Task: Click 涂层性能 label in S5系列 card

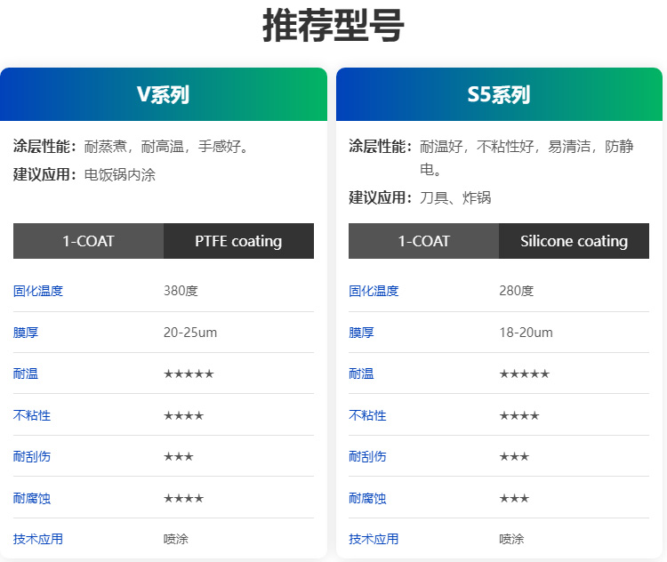Action: pyautogui.click(x=381, y=147)
